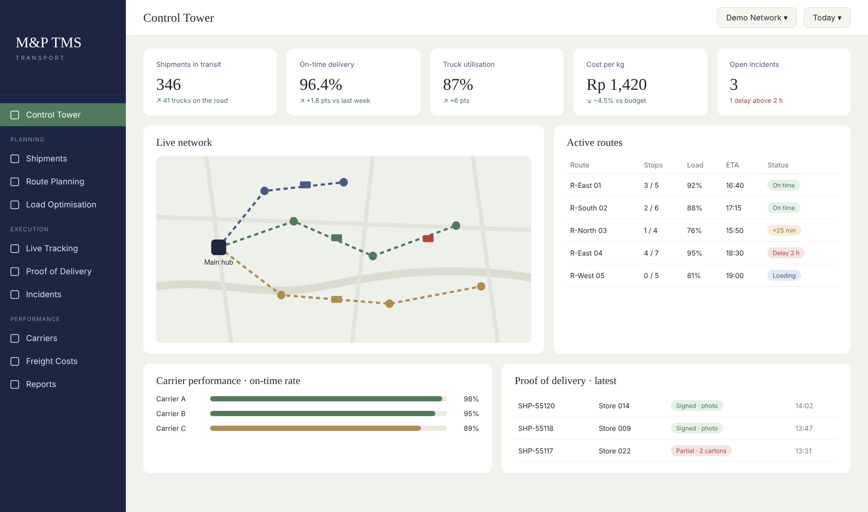Click the Open incidents KPI card
The height and width of the screenshot is (512, 868).
tap(783, 82)
